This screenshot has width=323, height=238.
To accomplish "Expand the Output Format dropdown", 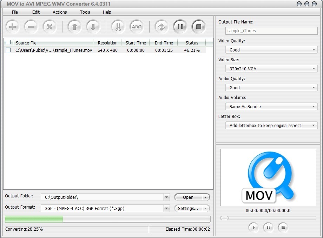I will tap(166, 208).
